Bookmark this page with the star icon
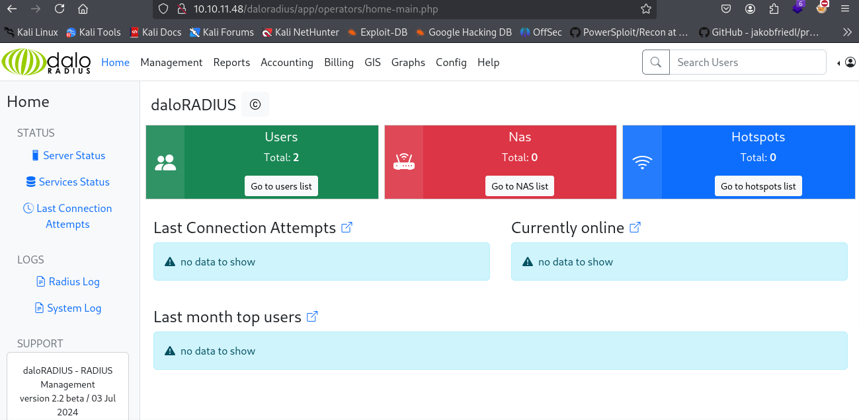The height and width of the screenshot is (420, 859). pos(646,9)
